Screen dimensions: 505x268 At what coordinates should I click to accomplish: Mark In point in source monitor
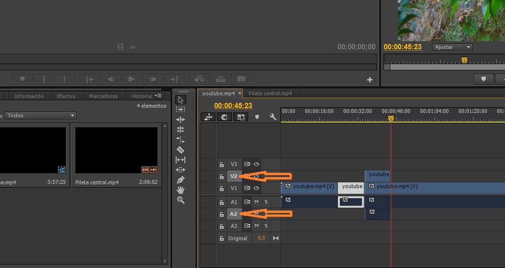pyautogui.click(x=44, y=79)
